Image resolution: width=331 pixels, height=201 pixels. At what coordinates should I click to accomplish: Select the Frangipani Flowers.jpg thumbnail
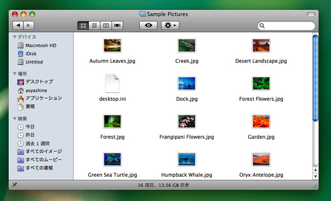(187, 121)
